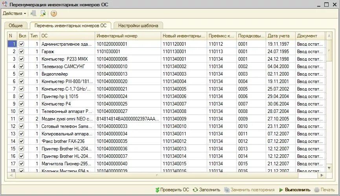
Task: Click Тип value 2 in modem row
Action: (x=34, y=119)
